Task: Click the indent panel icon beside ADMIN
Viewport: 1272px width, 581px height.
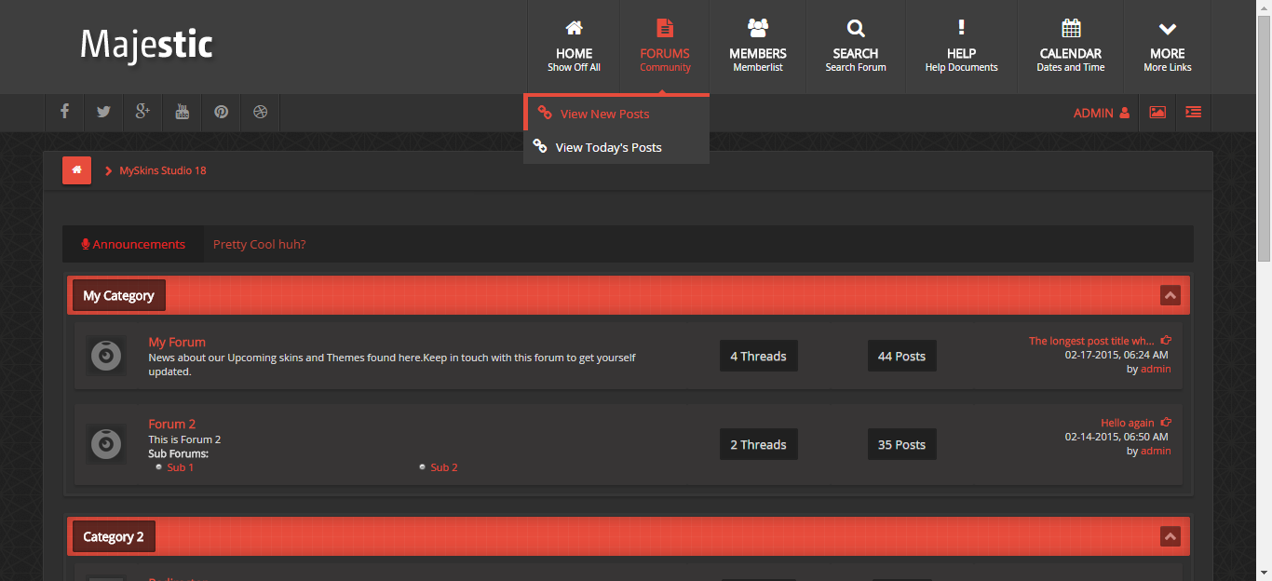Action: [1193, 113]
